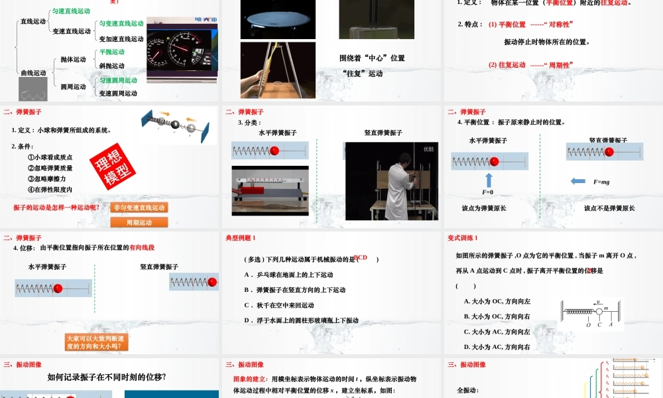
Task: Select the red phrase 有向线段
Action: 142,247
